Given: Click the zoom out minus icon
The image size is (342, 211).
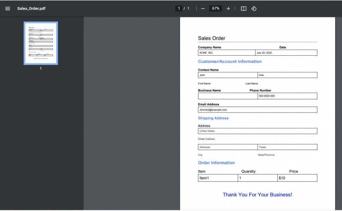Looking at the screenshot, I should pyautogui.click(x=203, y=9).
